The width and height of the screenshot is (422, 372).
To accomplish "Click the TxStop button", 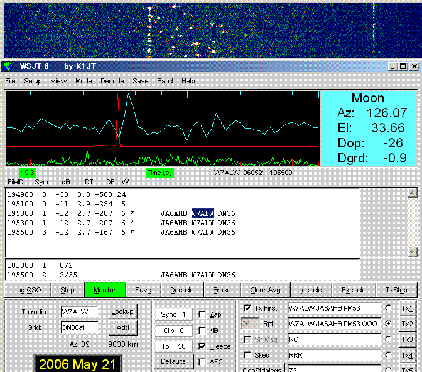I will tap(396, 290).
